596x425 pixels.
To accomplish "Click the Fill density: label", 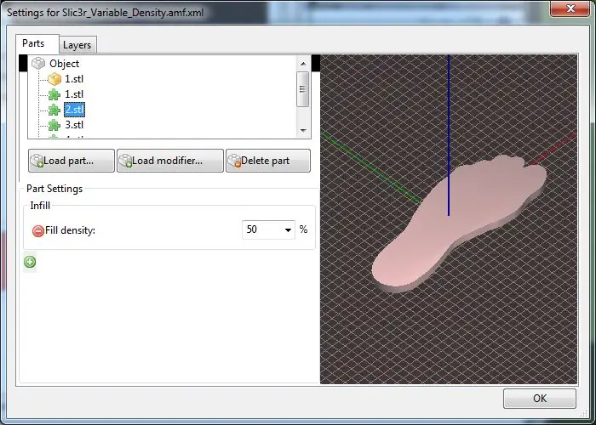I will 71,230.
